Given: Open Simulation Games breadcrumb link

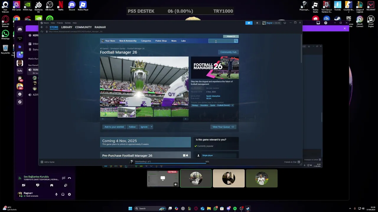Looking at the screenshot, I should tap(118, 49).
